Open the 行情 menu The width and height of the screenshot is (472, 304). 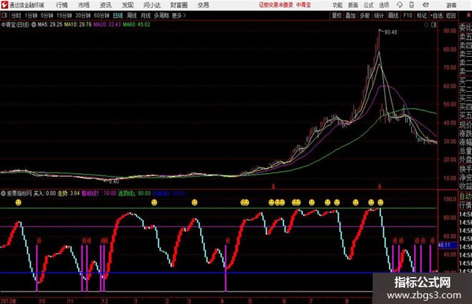62,5
